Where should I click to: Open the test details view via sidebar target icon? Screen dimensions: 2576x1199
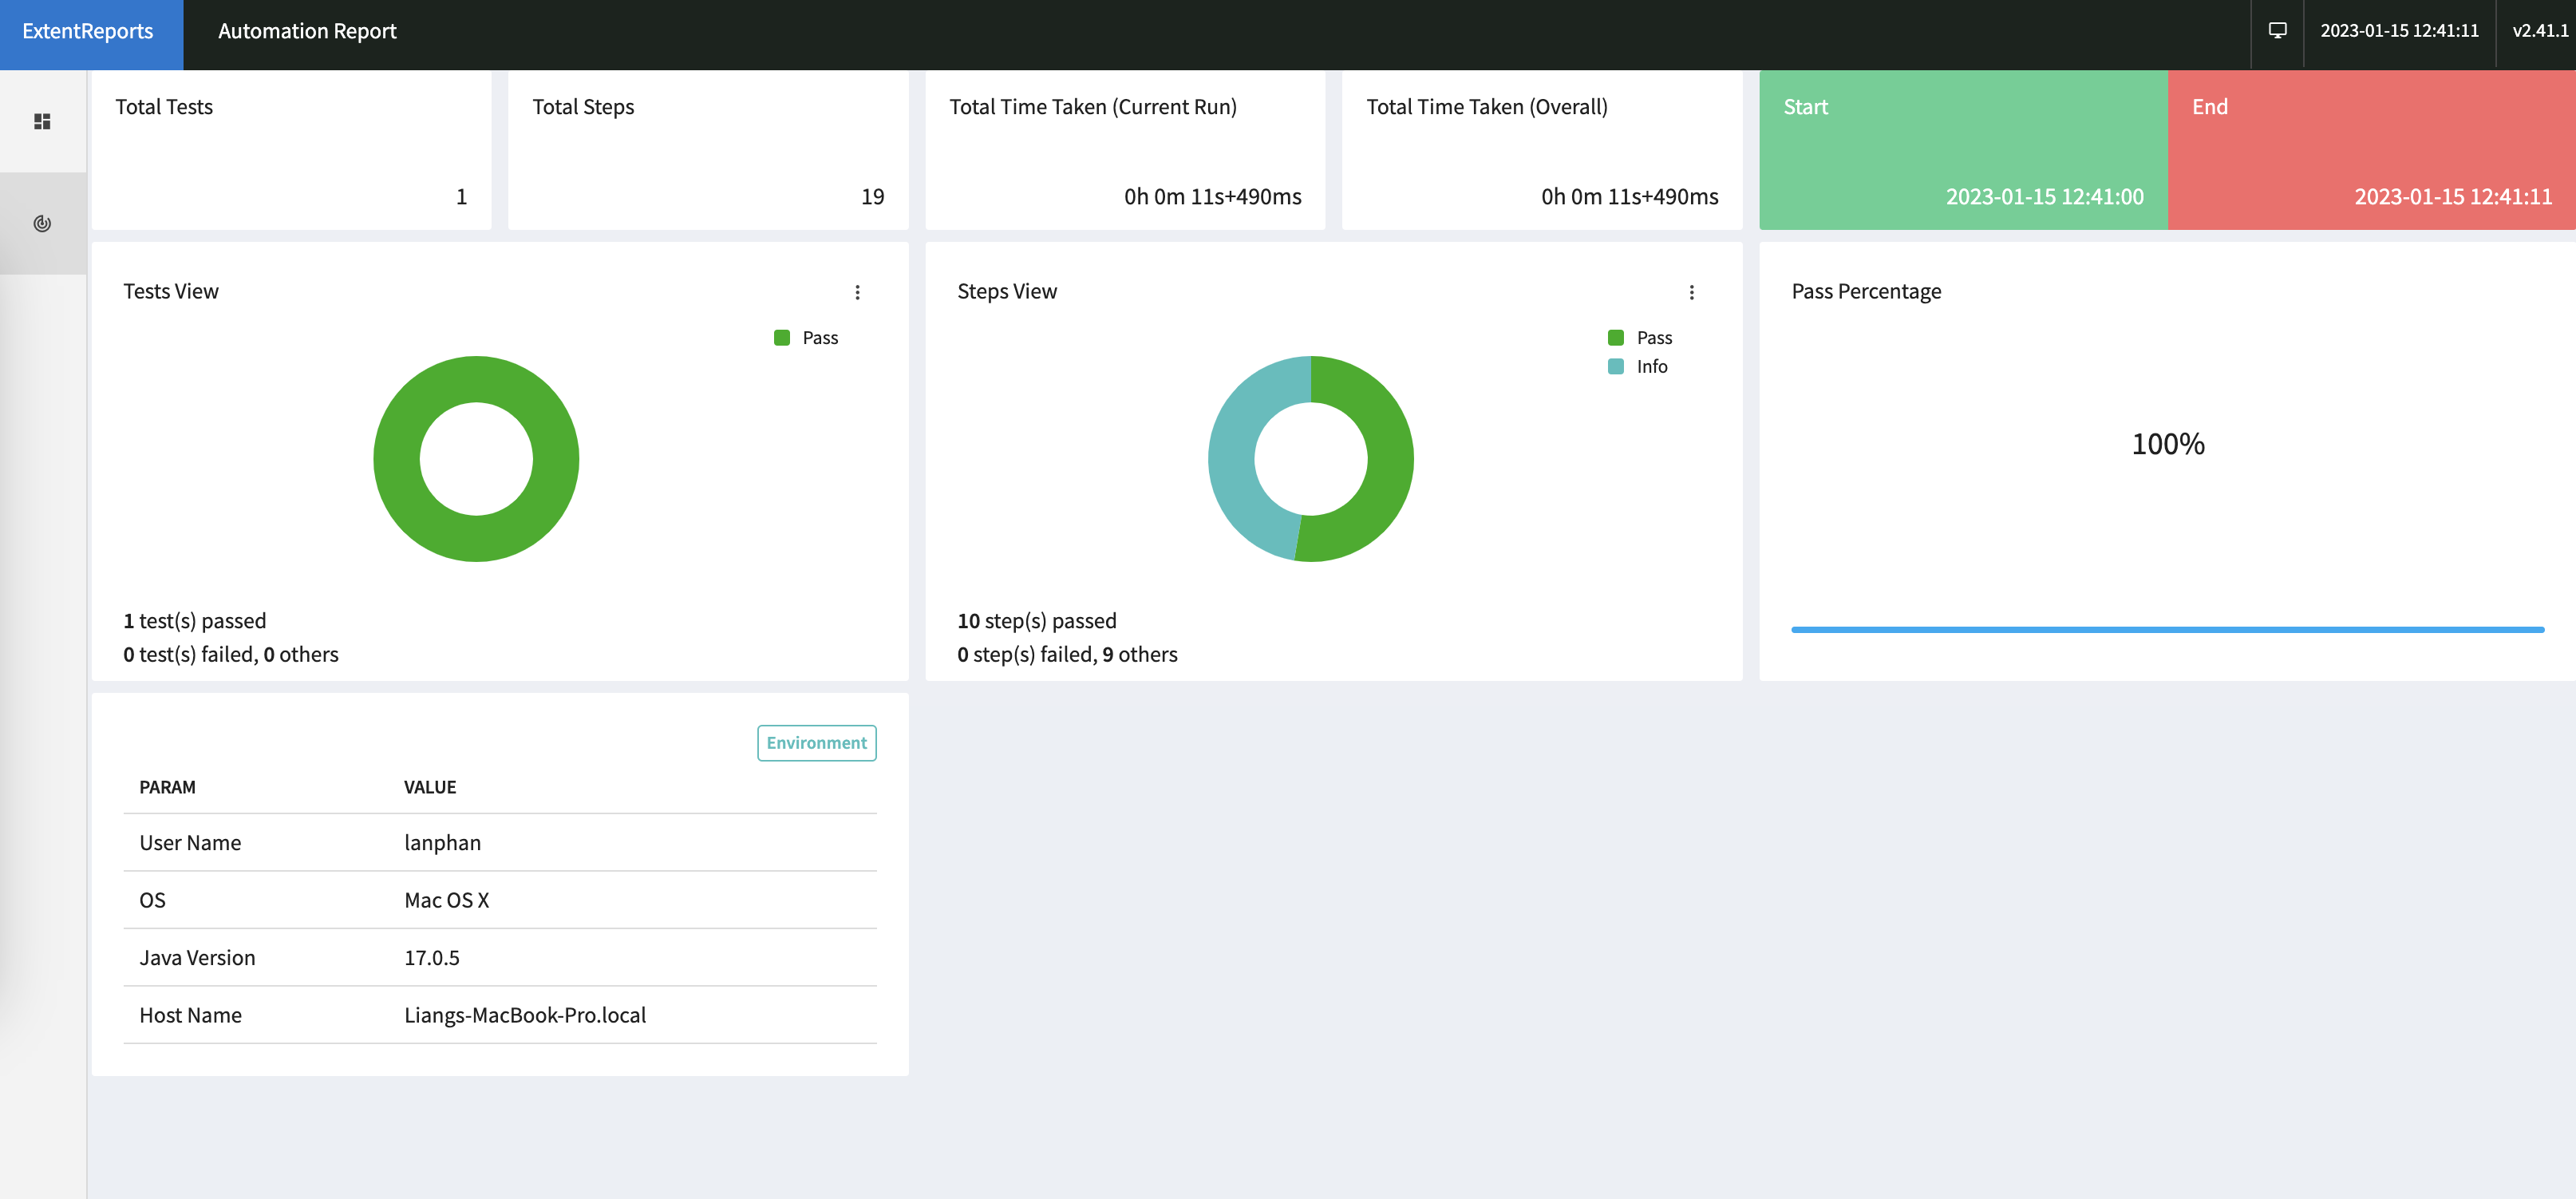tap(42, 224)
